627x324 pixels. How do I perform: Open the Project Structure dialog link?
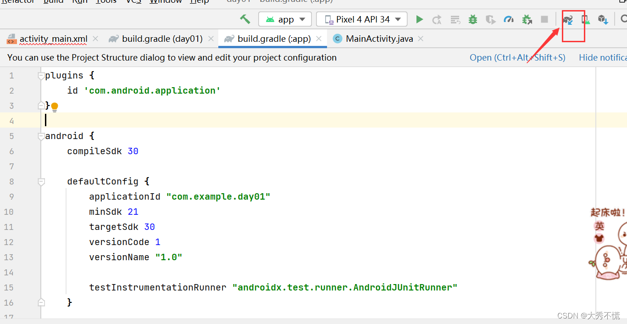pos(517,57)
